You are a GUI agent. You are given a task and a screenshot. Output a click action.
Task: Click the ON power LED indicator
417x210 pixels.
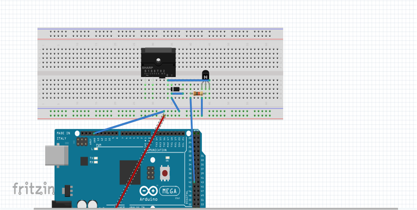pos(167,158)
